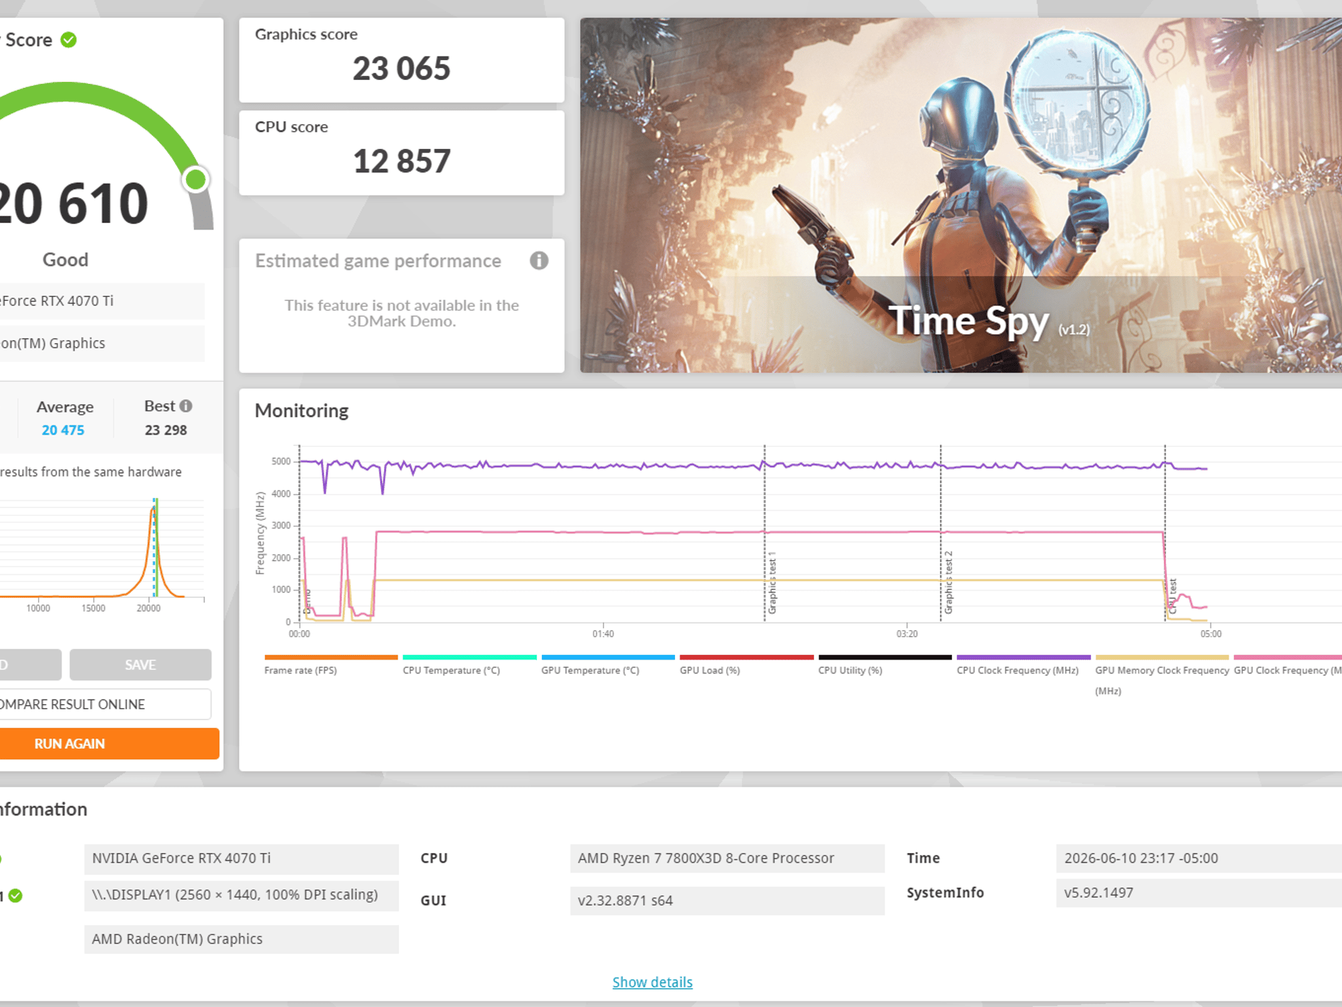Click the info icon beside Estimated game performance

point(539,261)
